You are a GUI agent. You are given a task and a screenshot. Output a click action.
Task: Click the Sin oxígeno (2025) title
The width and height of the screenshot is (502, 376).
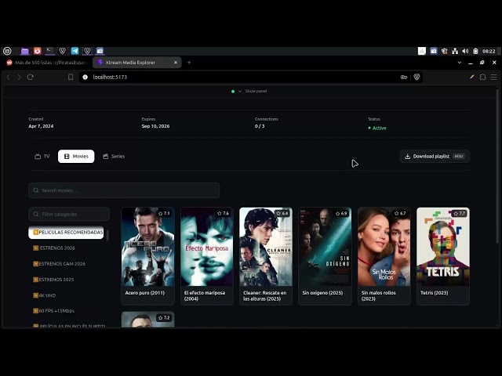tap(322, 293)
